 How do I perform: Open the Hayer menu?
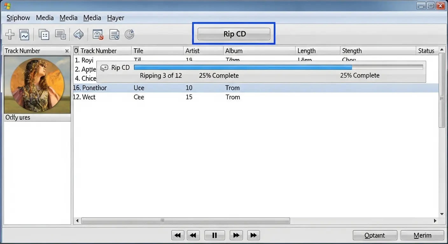[x=115, y=18]
